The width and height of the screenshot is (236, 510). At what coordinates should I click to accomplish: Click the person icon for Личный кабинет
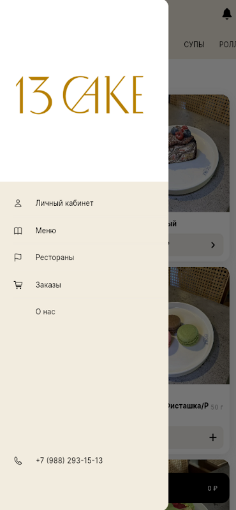pos(18,203)
